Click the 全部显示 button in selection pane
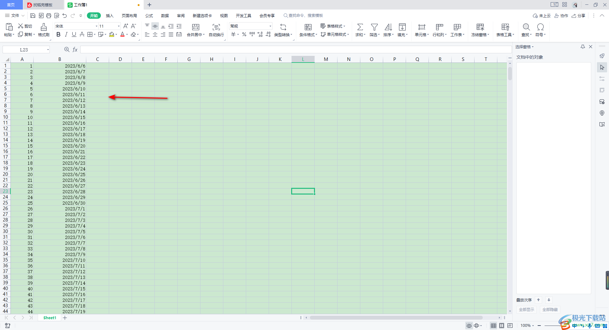Screen dimensions: 609x330 click(x=527, y=309)
